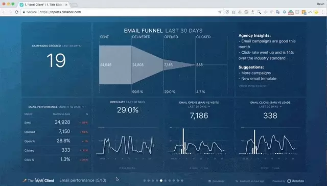Go to the sixth slide pagination dot
The height and width of the screenshot is (186, 327).
click(166, 180)
